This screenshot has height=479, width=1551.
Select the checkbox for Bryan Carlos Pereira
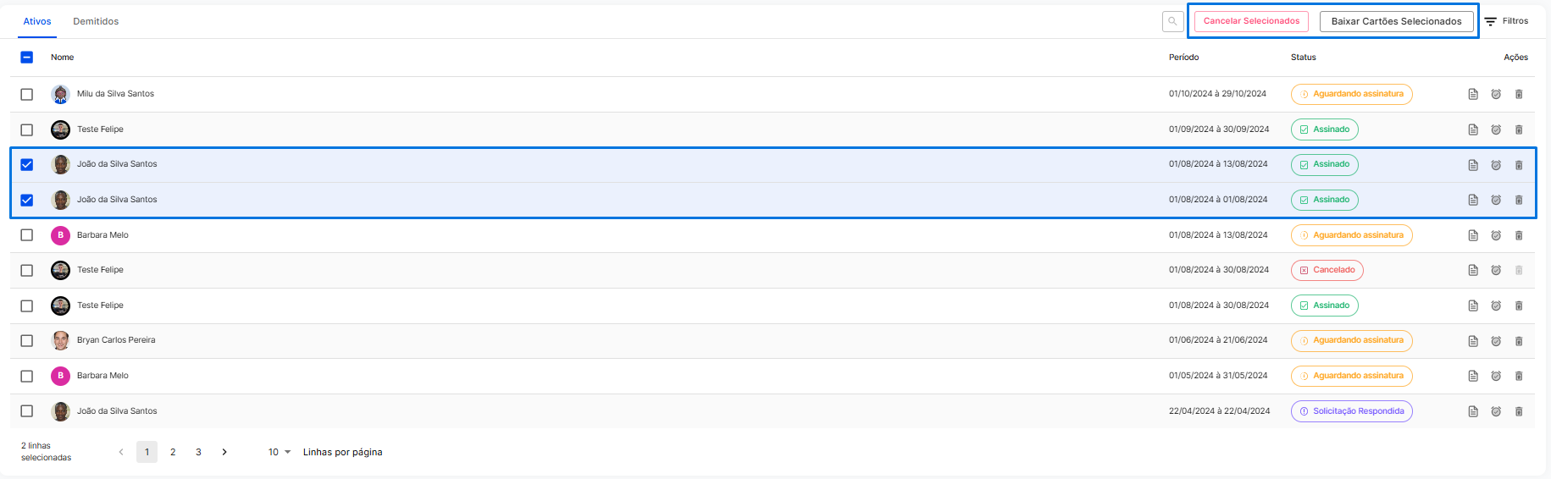point(27,340)
